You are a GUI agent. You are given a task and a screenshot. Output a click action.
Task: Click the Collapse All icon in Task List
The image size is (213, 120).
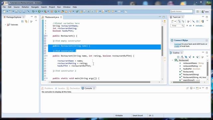click(197, 21)
